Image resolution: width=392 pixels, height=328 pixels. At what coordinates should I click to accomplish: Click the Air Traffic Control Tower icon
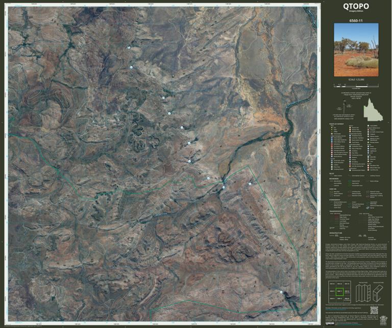(368, 132)
